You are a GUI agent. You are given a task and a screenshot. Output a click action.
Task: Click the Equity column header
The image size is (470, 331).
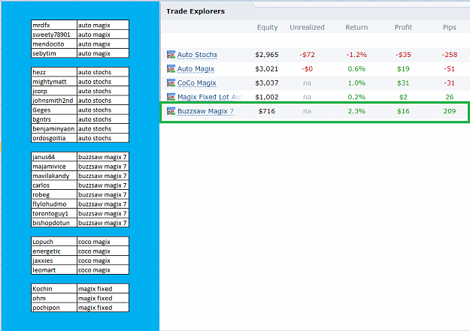point(267,27)
